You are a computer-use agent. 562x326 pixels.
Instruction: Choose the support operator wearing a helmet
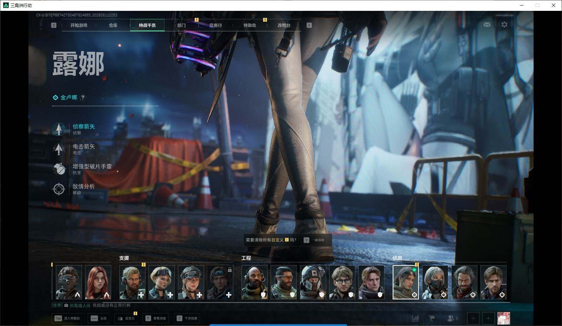[191, 282]
